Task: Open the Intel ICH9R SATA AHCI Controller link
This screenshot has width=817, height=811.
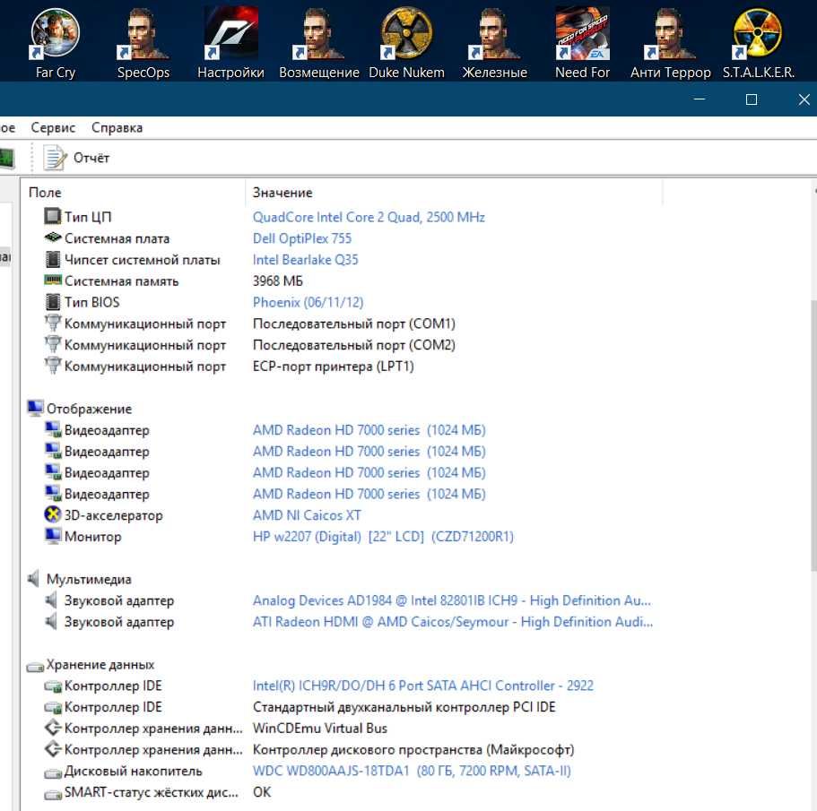Action: point(423,686)
